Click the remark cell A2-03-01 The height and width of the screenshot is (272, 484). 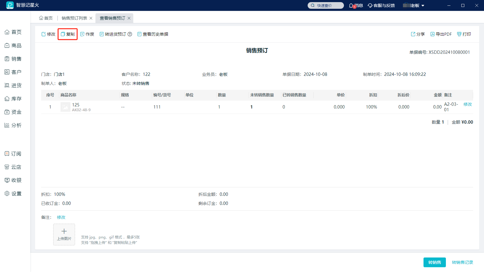click(451, 107)
